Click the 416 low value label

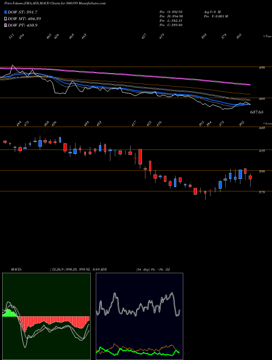click(x=159, y=123)
